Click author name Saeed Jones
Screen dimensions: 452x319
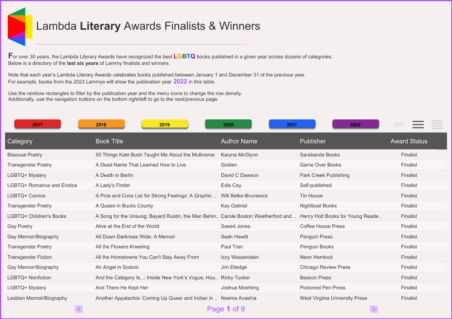click(235, 226)
